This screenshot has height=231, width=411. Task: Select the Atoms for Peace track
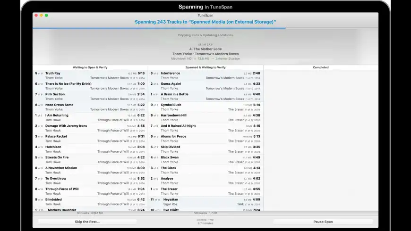(205, 139)
